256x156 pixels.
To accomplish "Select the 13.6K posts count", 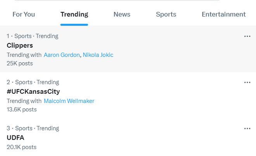I will pyautogui.click(x=22, y=110).
